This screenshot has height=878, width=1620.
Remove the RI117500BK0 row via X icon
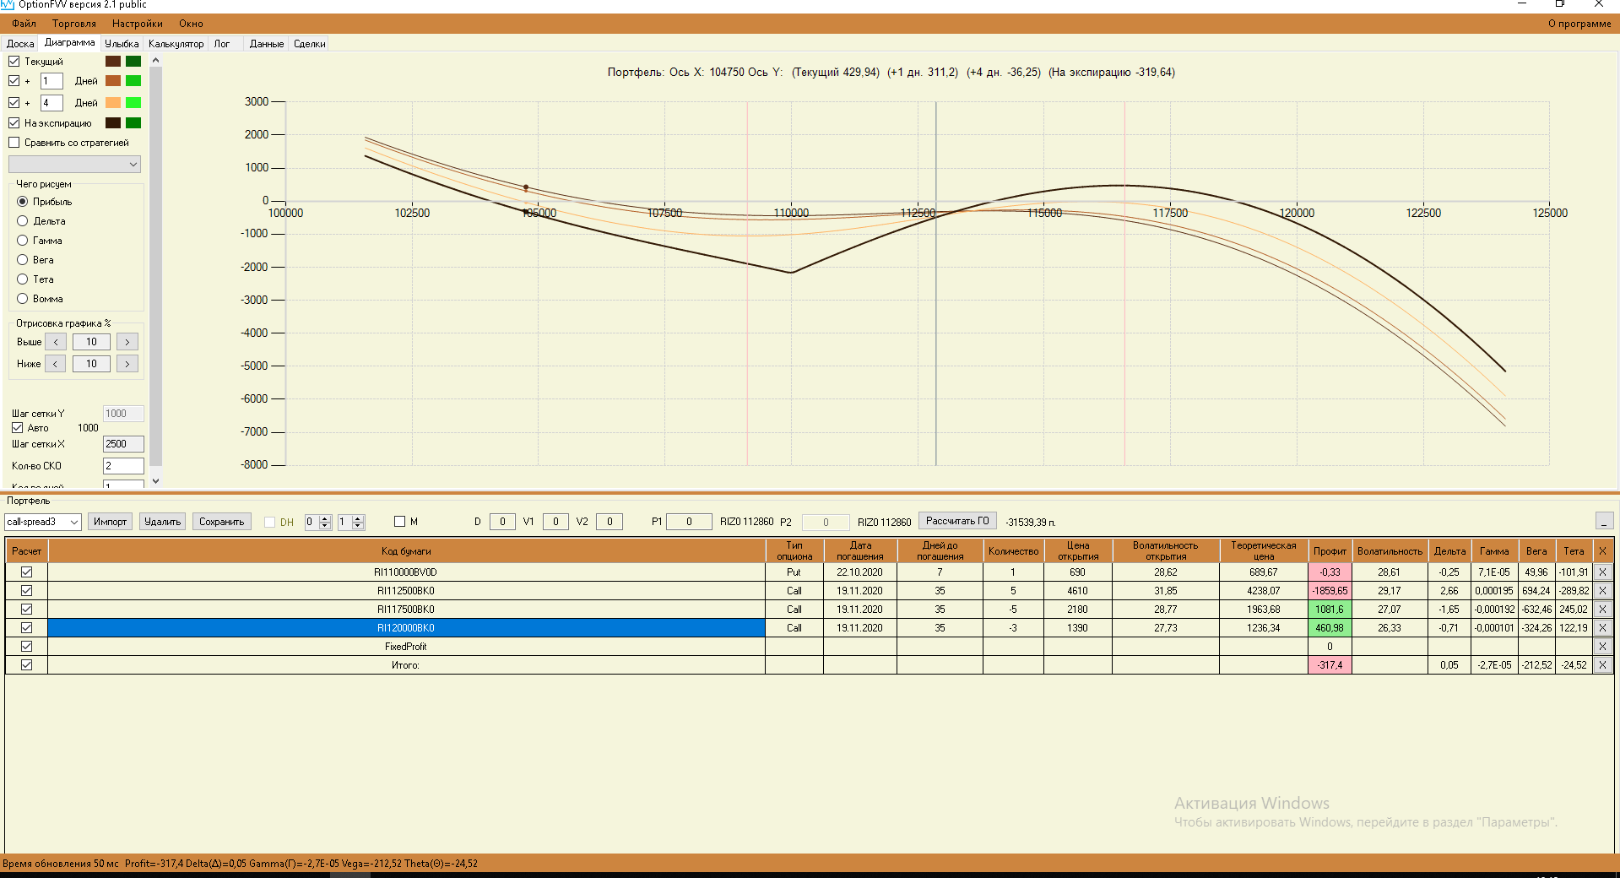tap(1602, 610)
